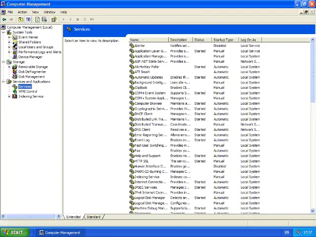
Task: Select WMI Control in tree
Action: pos(28,91)
